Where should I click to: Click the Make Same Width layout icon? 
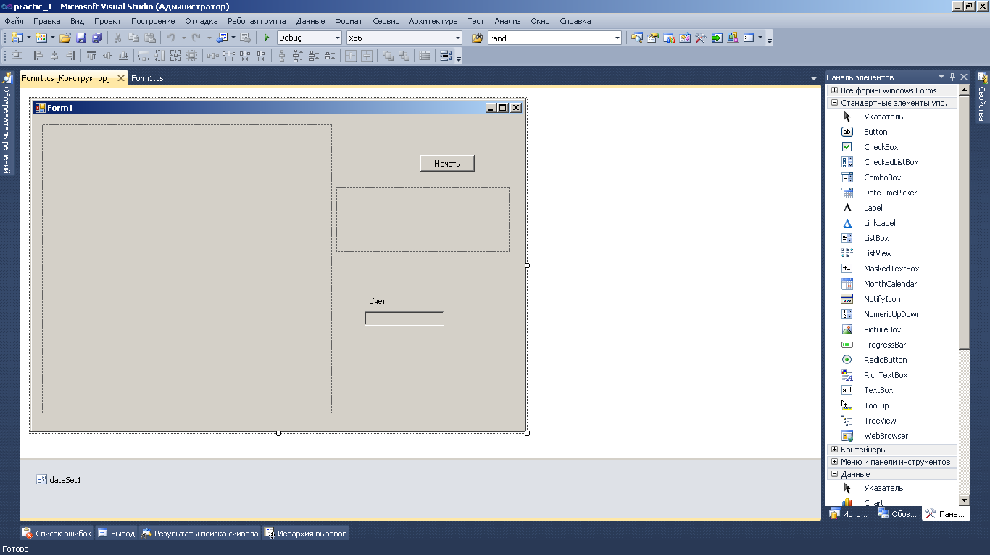[x=143, y=56]
